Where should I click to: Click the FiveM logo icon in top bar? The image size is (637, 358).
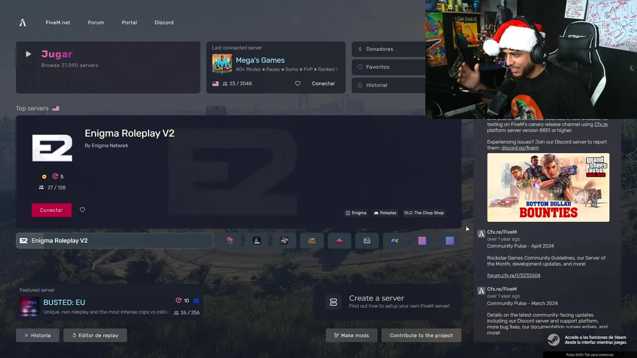(22, 22)
